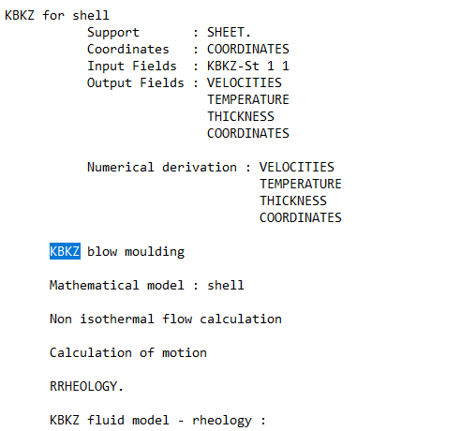Click the 'Support' label text
Viewport: 461px width, 431px height.
click(113, 33)
